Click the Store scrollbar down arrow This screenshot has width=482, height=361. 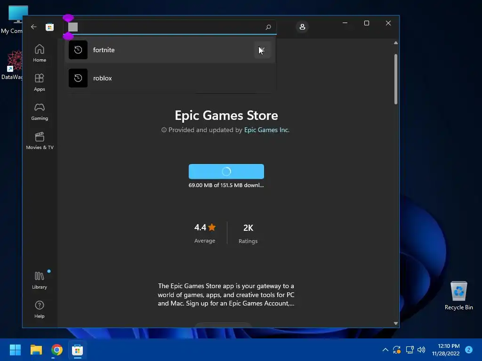(x=395, y=323)
